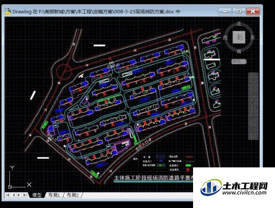Click the Drawing window icon in title bar

pyautogui.click(x=8, y=12)
